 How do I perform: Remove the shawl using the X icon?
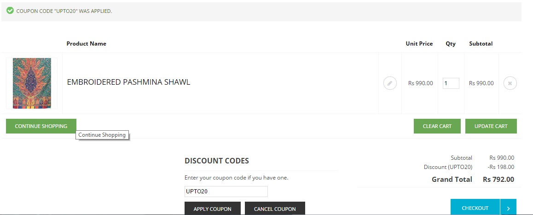(x=510, y=83)
